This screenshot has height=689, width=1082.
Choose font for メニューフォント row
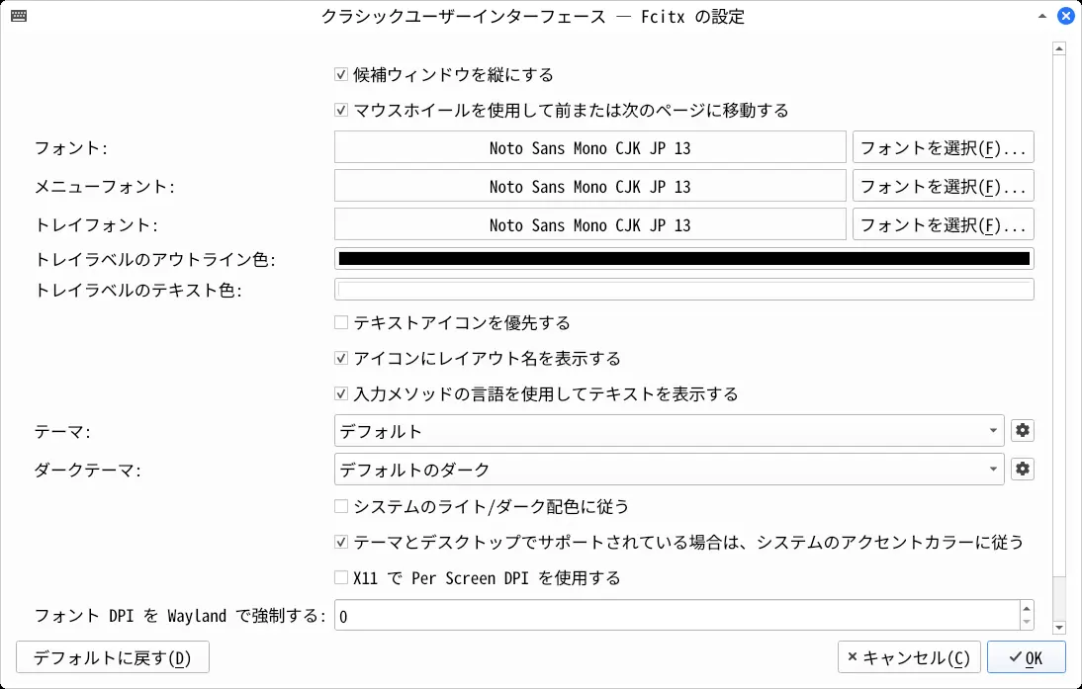click(943, 186)
